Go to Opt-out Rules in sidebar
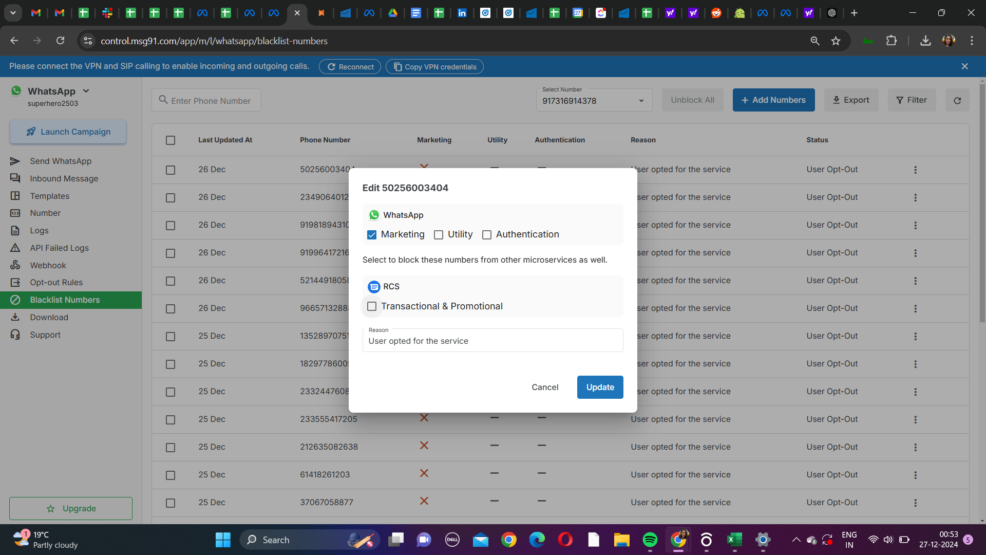 56,282
